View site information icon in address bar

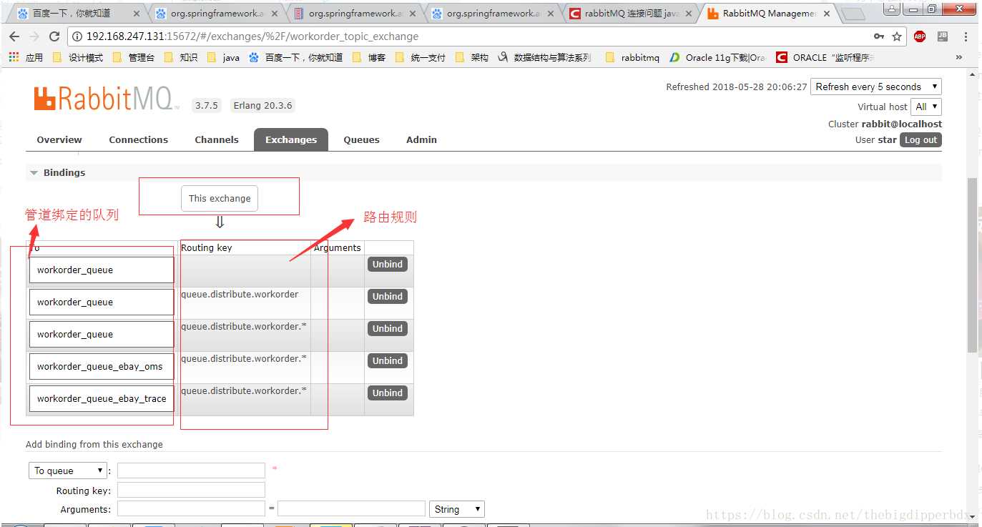78,36
